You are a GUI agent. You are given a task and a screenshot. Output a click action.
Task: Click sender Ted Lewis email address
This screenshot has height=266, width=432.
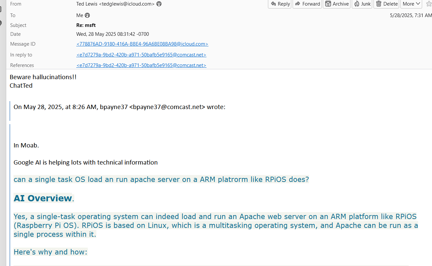(x=115, y=4)
